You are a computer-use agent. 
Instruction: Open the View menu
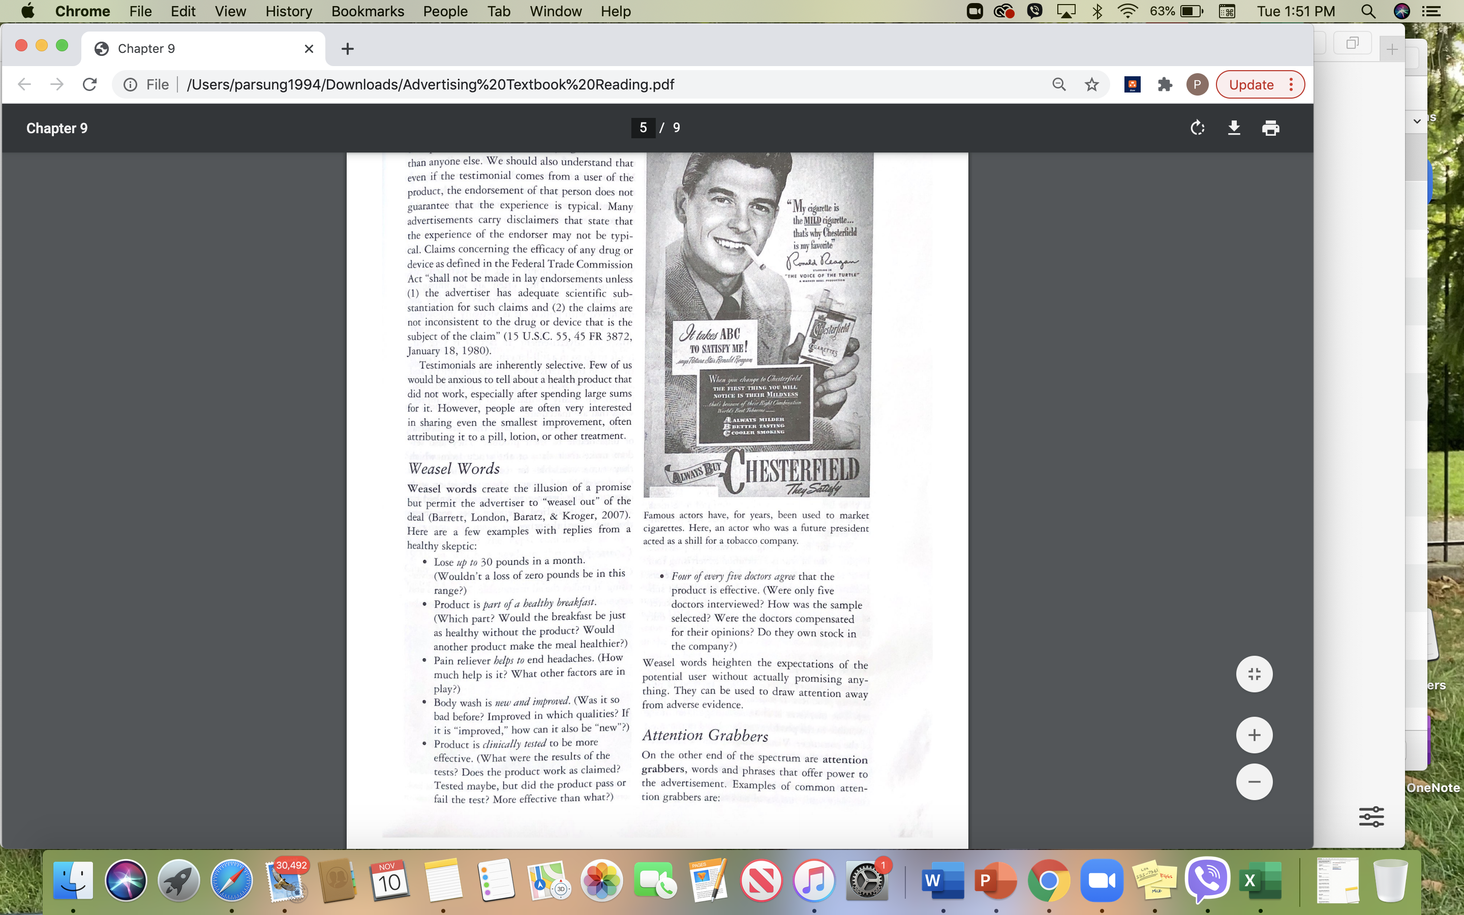pyautogui.click(x=230, y=11)
